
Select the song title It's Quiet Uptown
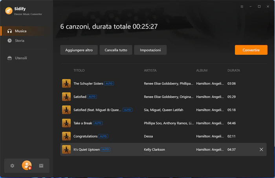pos(86,149)
